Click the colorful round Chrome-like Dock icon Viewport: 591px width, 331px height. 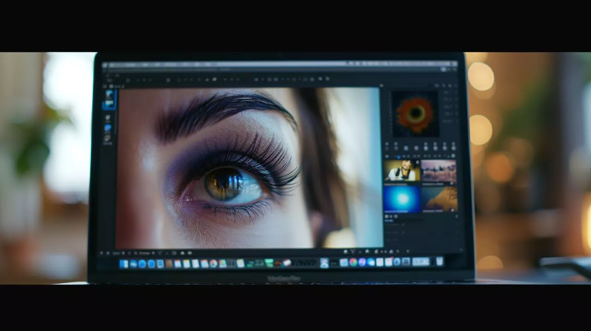[x=353, y=262]
